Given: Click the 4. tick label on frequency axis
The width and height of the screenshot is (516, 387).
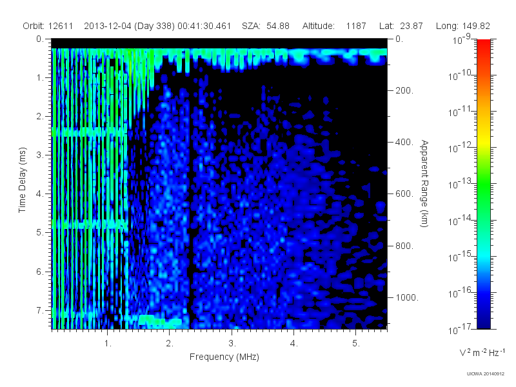Looking at the screenshot, I should coord(294,344).
